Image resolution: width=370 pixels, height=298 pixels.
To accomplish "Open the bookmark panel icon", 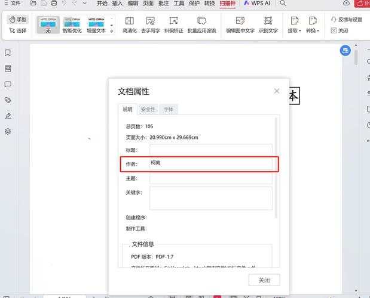I will [8, 52].
